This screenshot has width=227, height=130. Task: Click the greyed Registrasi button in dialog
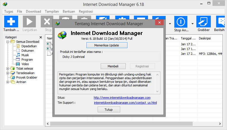pyautogui.click(x=142, y=66)
